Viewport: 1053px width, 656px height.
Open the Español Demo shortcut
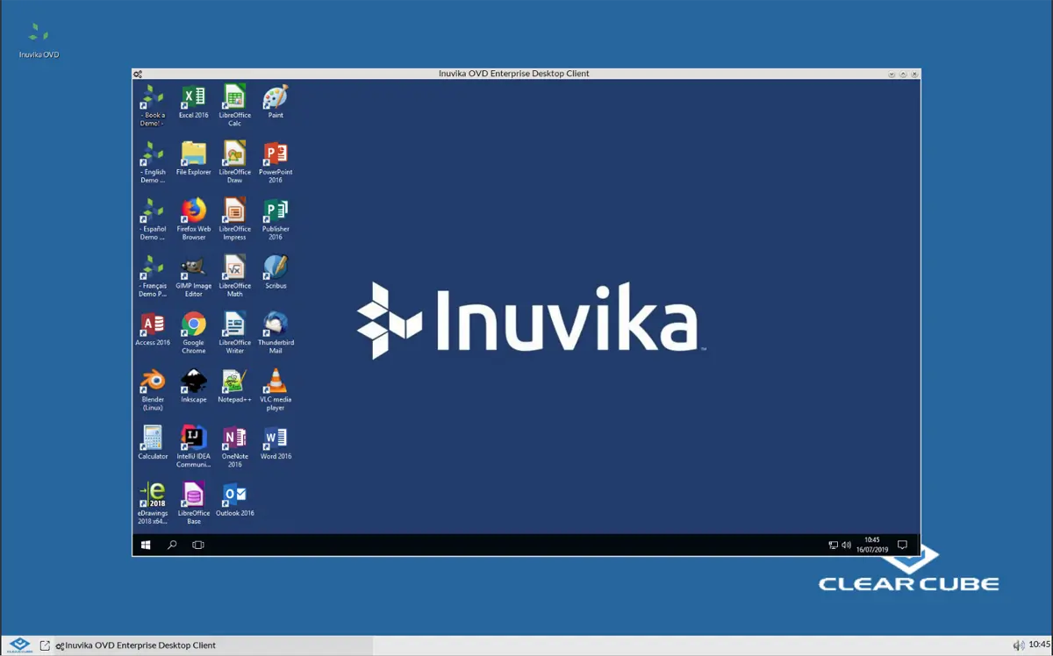coord(153,219)
